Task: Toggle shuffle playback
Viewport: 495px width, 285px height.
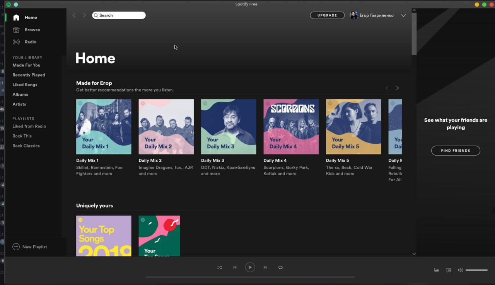Action: (219, 267)
